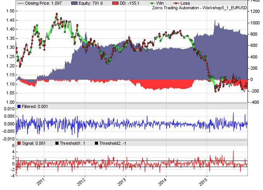
Task: Click the 1.00 price axis label
Action: click(x=10, y=102)
